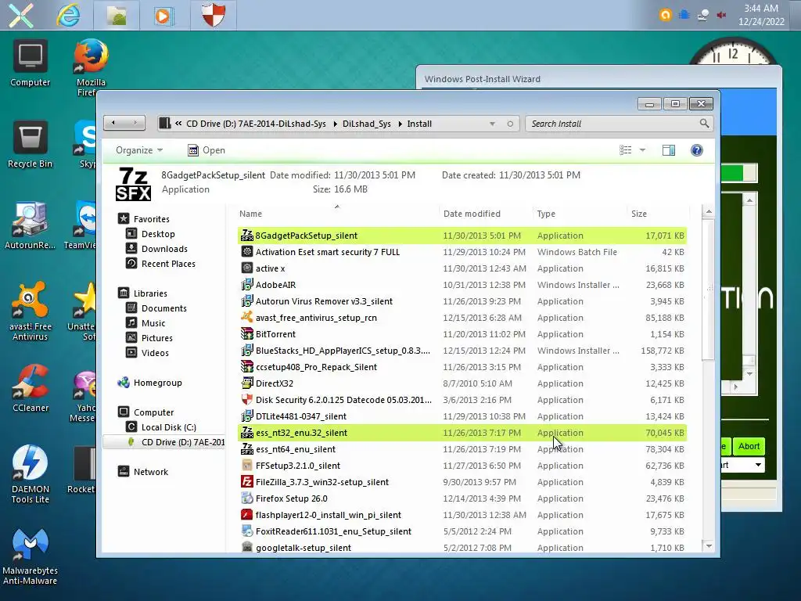The image size is (801, 601).
Task: Select flashplayer12-0_install_win_pi_silent icon
Action: coord(247,514)
